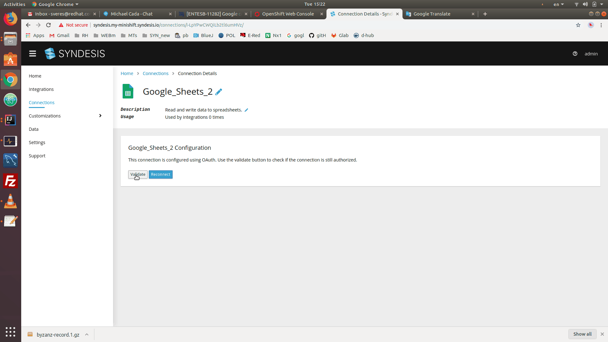The image size is (608, 342).
Task: Launch Firefox from the dock
Action: point(10,19)
